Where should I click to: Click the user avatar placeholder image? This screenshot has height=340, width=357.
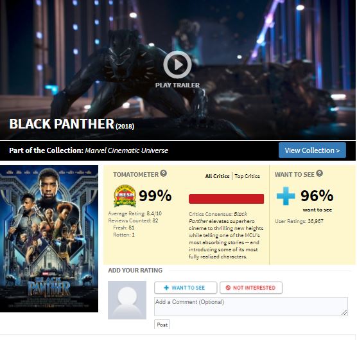(x=127, y=300)
